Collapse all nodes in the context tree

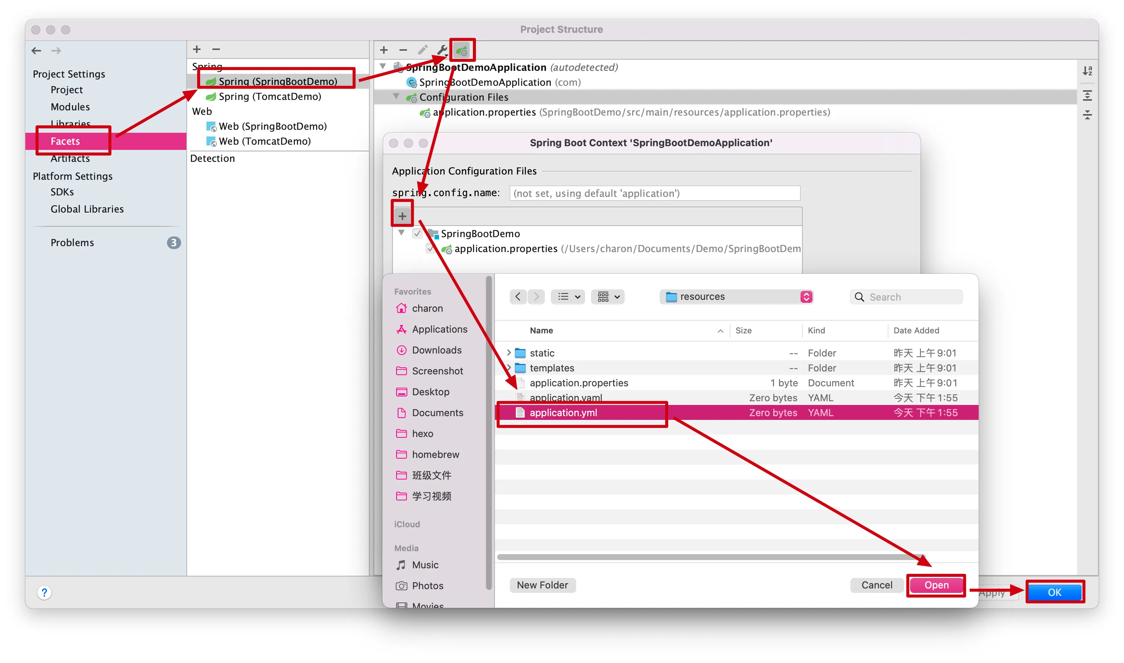(1087, 115)
